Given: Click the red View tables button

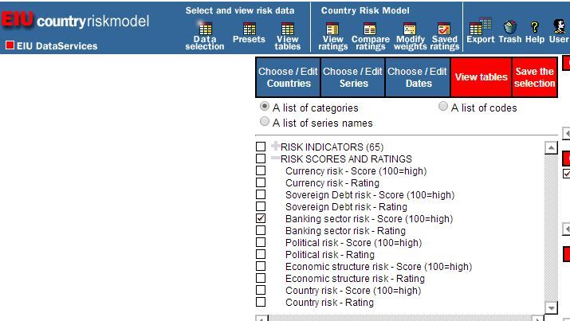Looking at the screenshot, I should (482, 77).
